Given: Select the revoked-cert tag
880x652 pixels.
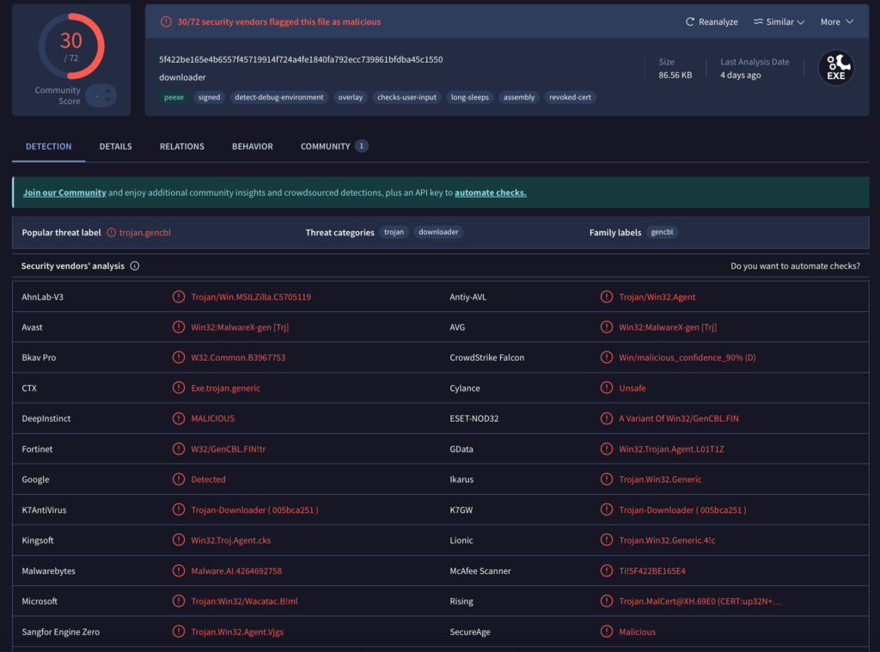Looking at the screenshot, I should 570,98.
